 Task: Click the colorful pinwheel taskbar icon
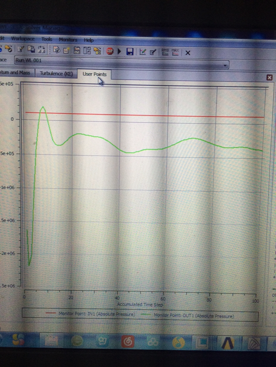tap(18, 339)
